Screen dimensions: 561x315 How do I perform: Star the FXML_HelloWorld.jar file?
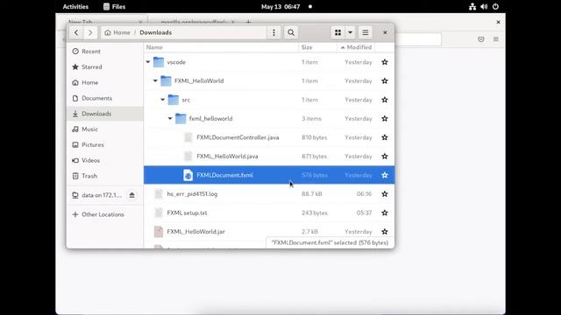385,231
